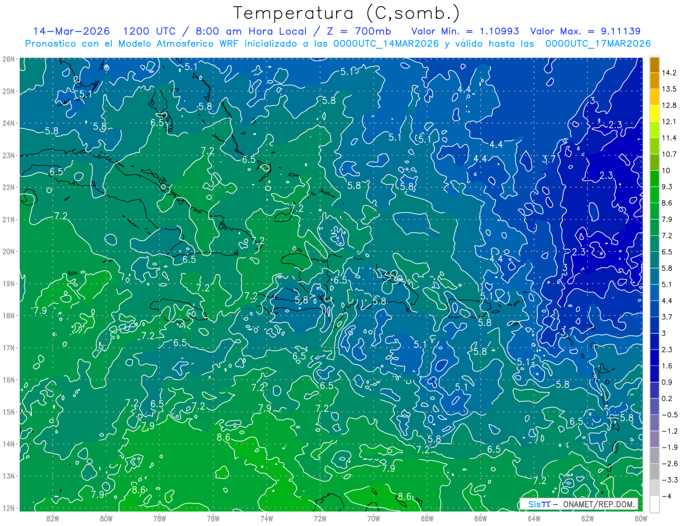
Task: Select the '0000UTC_17MAR2026' valid-until timestamp
Action: click(598, 44)
